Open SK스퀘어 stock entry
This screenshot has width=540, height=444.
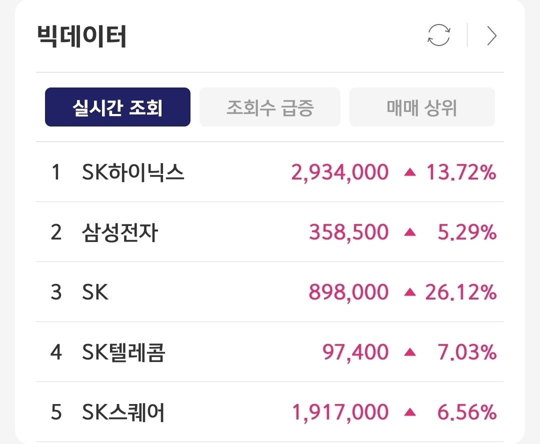269,412
